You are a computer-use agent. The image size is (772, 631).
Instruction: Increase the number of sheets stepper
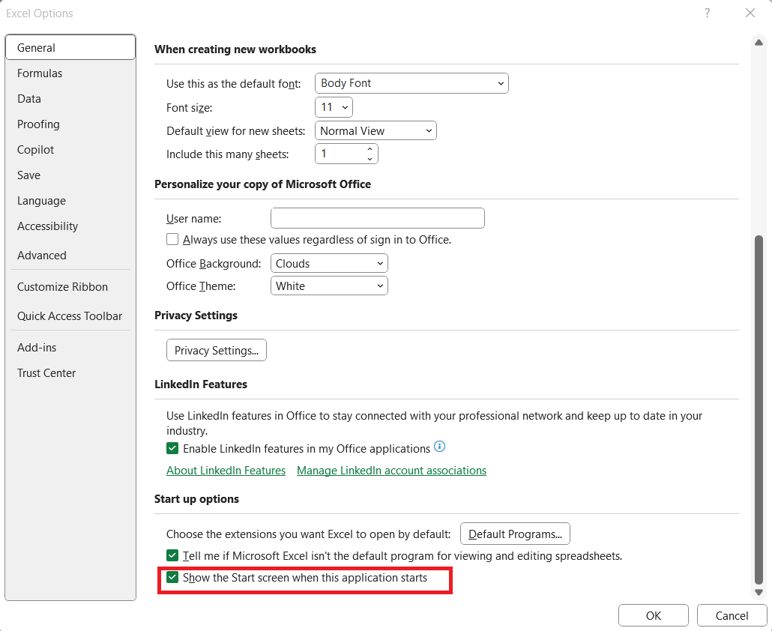point(370,148)
